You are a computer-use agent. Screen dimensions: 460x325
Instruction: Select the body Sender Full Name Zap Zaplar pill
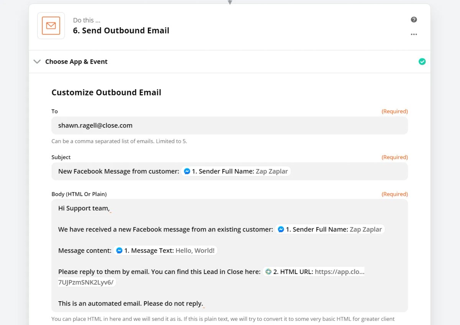330,230
